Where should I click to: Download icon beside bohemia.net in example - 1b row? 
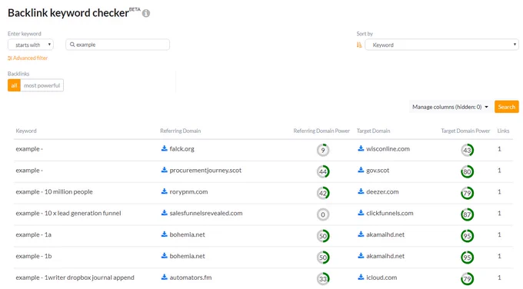point(164,256)
